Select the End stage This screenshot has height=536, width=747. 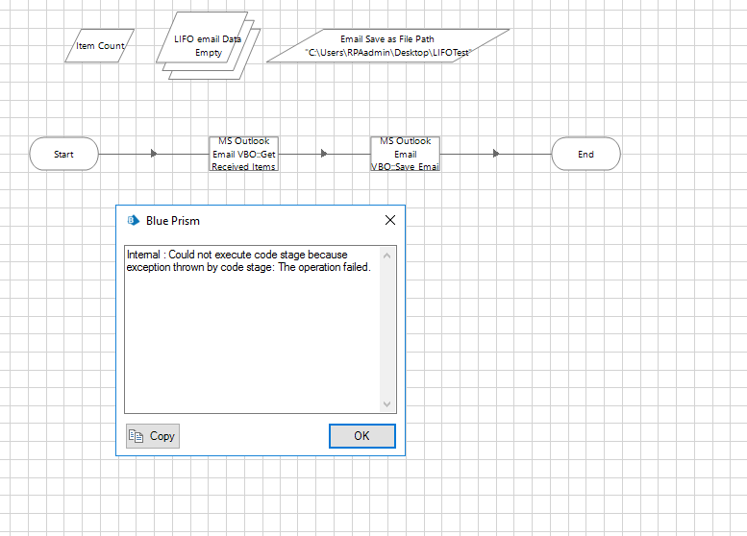tap(586, 154)
